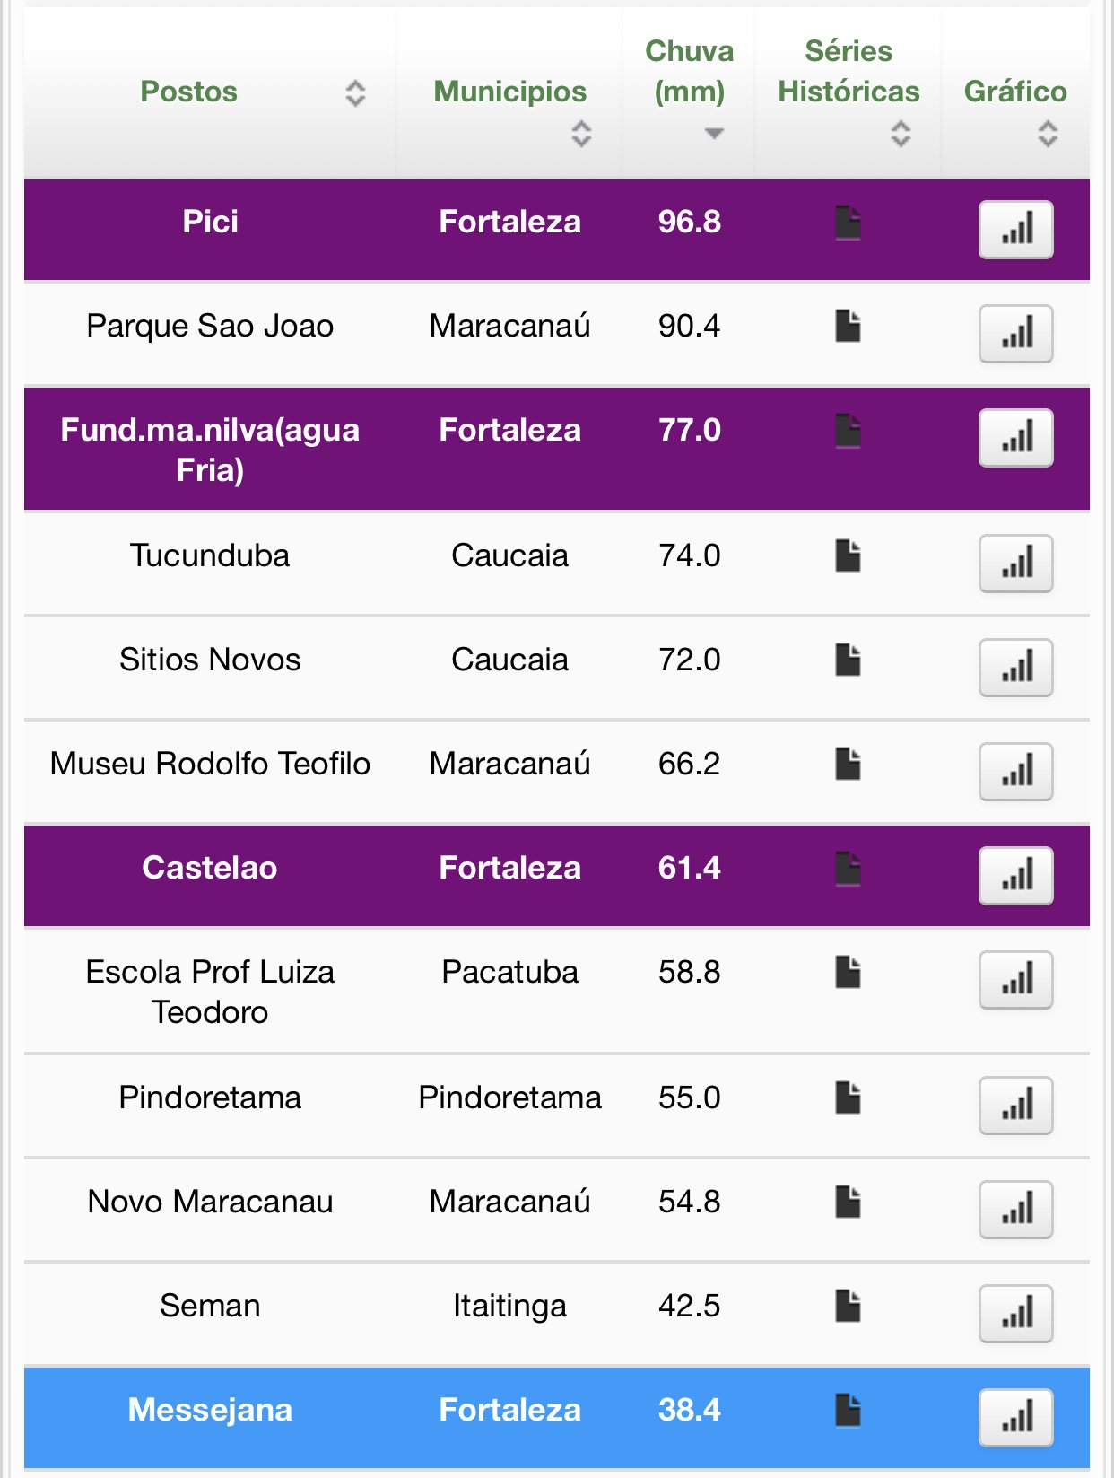
Task: Open historical series file for Pici
Action: (x=848, y=223)
